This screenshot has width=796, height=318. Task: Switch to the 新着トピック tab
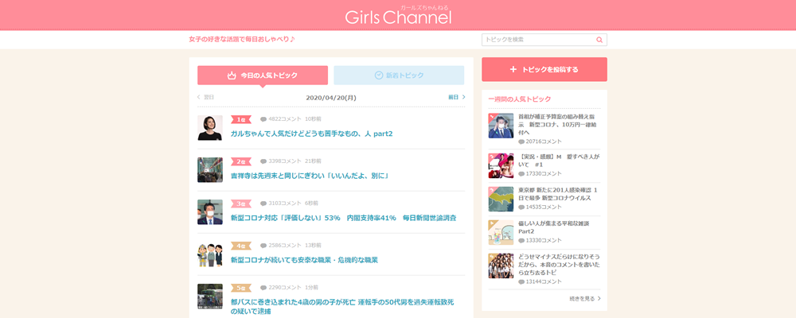tap(399, 75)
